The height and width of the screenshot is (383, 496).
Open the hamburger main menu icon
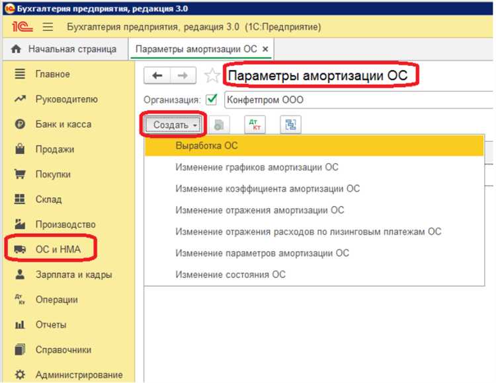(48, 26)
